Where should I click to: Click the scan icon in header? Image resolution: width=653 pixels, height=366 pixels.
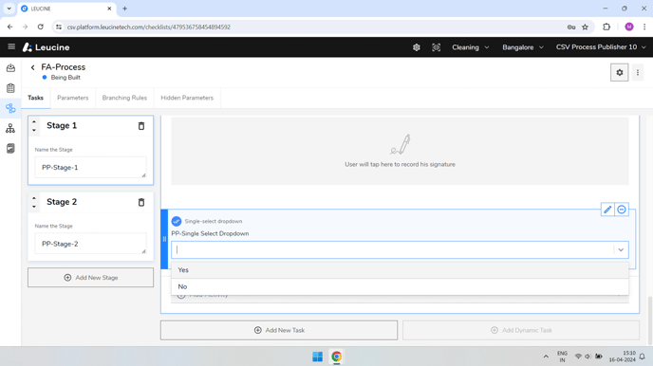[x=436, y=47]
